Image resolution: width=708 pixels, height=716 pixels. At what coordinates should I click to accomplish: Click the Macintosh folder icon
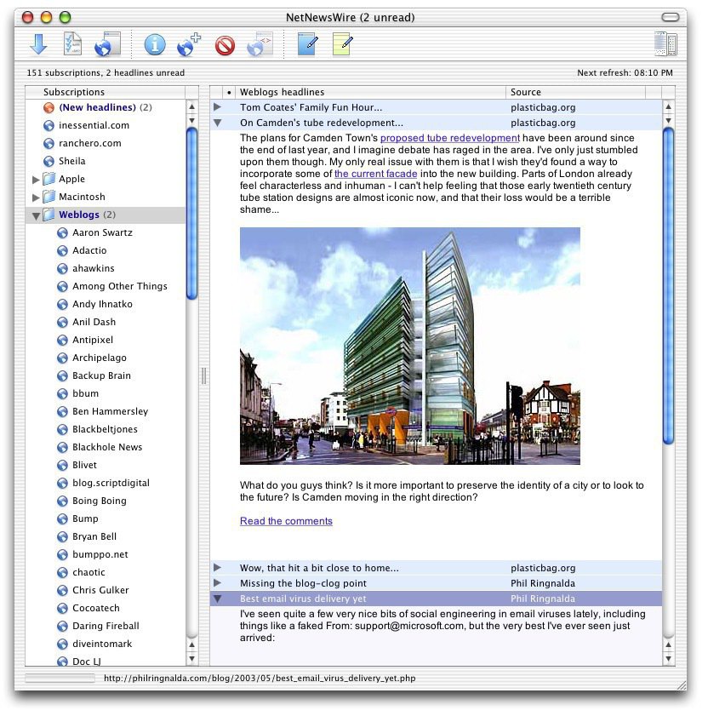(49, 197)
